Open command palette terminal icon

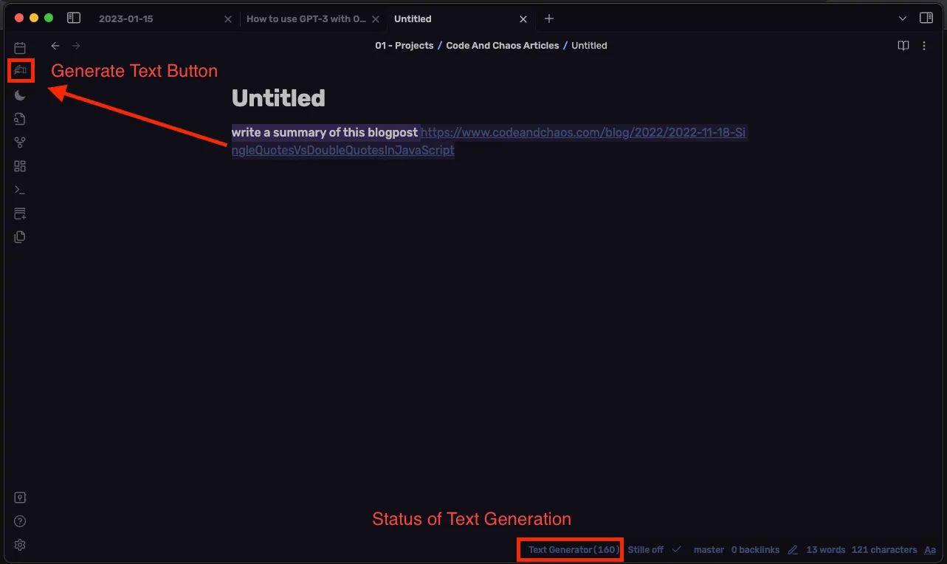[20, 190]
